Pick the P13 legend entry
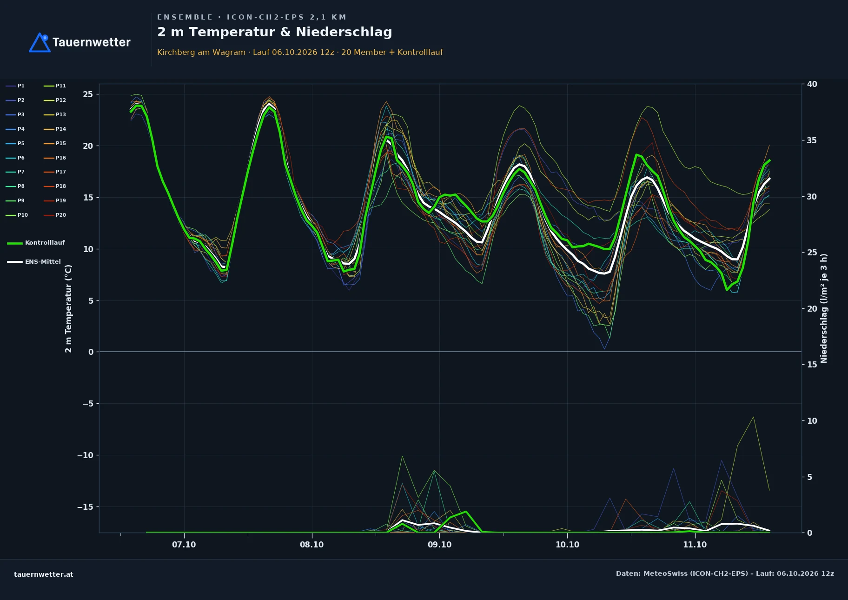The height and width of the screenshot is (600, 848). coord(55,114)
